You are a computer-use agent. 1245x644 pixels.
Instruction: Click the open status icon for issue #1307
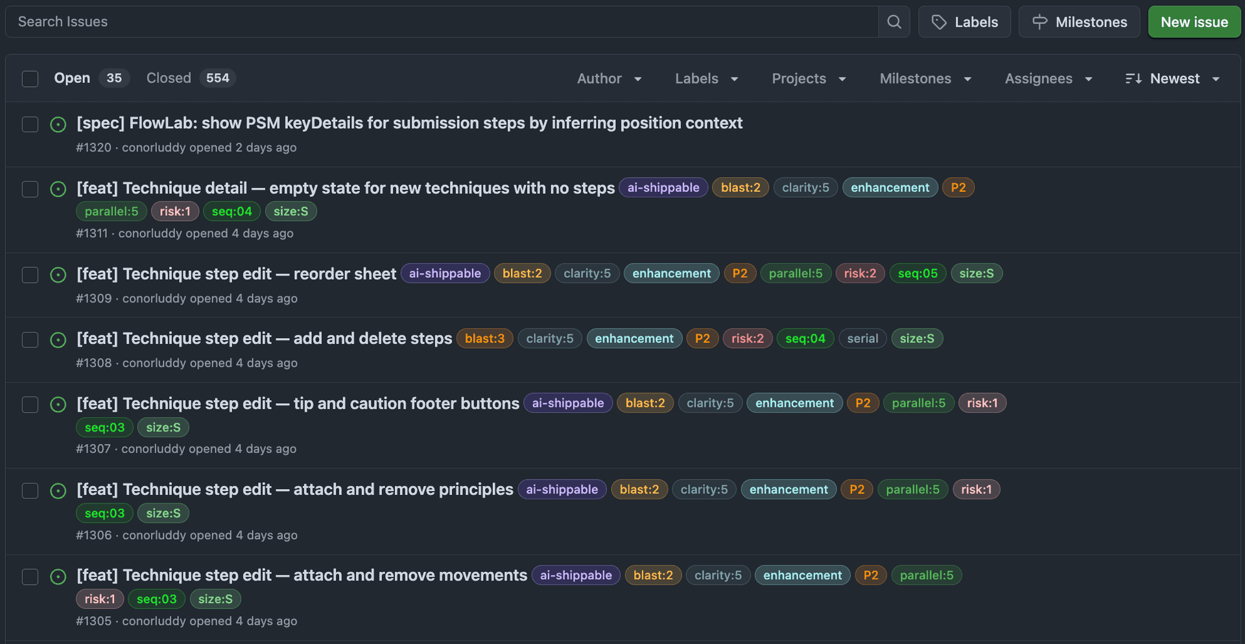[58, 405]
